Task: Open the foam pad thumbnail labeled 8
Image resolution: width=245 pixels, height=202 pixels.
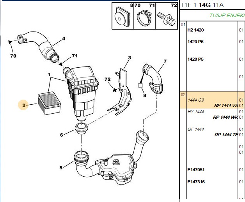Action: click(123, 16)
